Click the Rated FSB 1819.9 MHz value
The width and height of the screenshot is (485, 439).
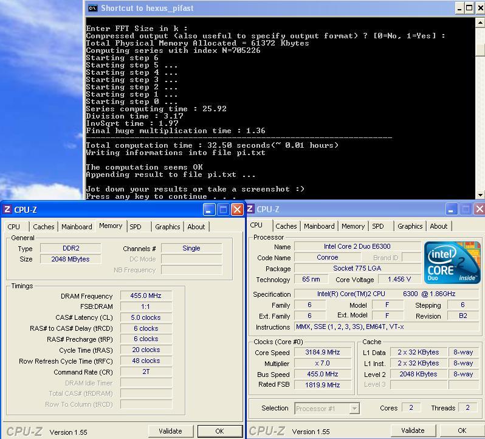(323, 385)
